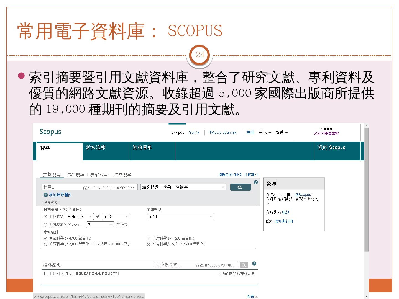Open the 我的 Scopus tab
This screenshot has height=299, width=399.
[x=337, y=151]
